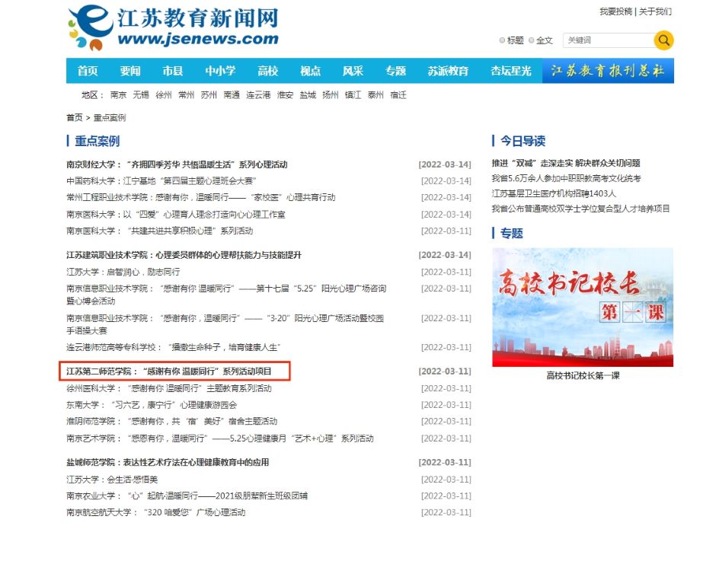This screenshot has height=561, width=716.
Task: Click the Jiangsu Education News site logo
Action: (173, 28)
